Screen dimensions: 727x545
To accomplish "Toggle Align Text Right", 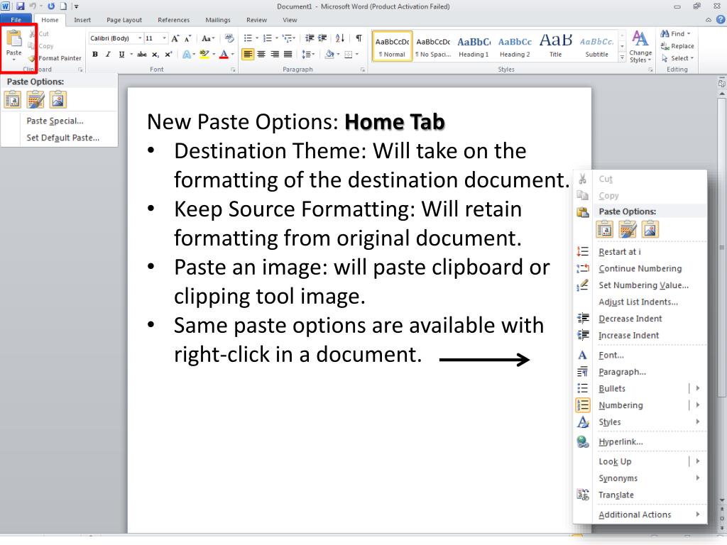I will (275, 54).
